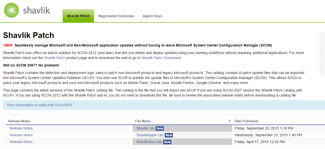Click the New badge beside ShavlikJava.cab
The image size is (325, 149).
pos(167,142)
